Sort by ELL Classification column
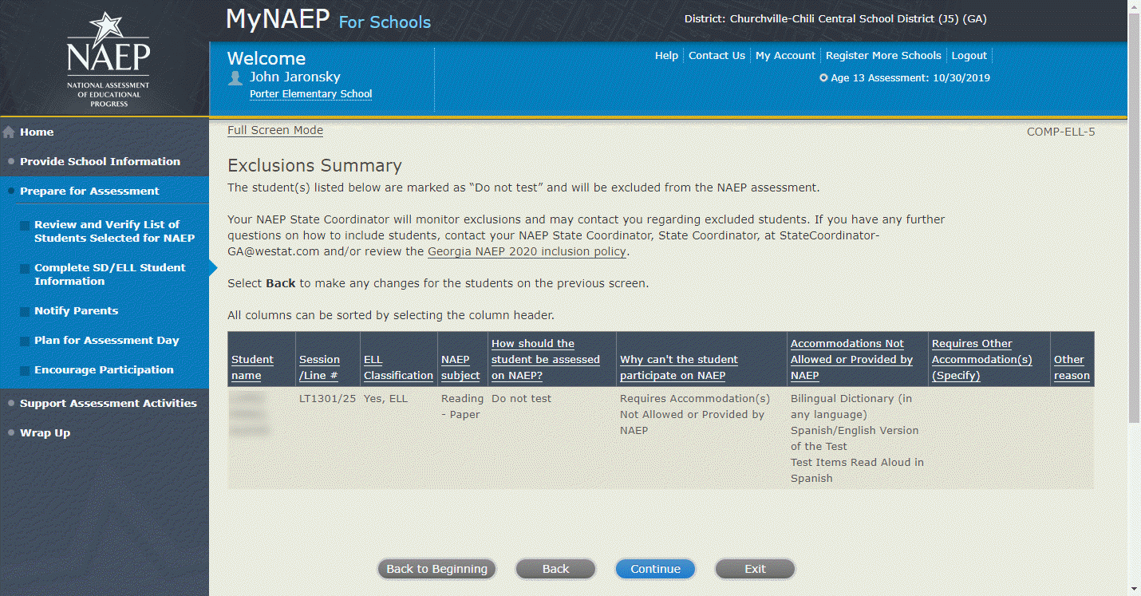The width and height of the screenshot is (1141, 596). coord(398,368)
